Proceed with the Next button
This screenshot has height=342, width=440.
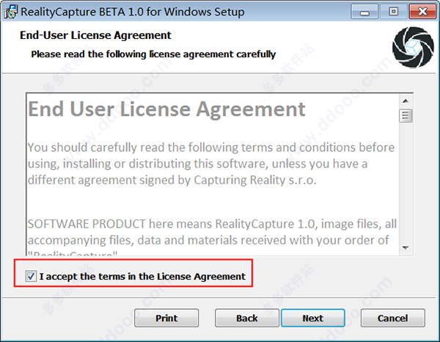click(312, 318)
